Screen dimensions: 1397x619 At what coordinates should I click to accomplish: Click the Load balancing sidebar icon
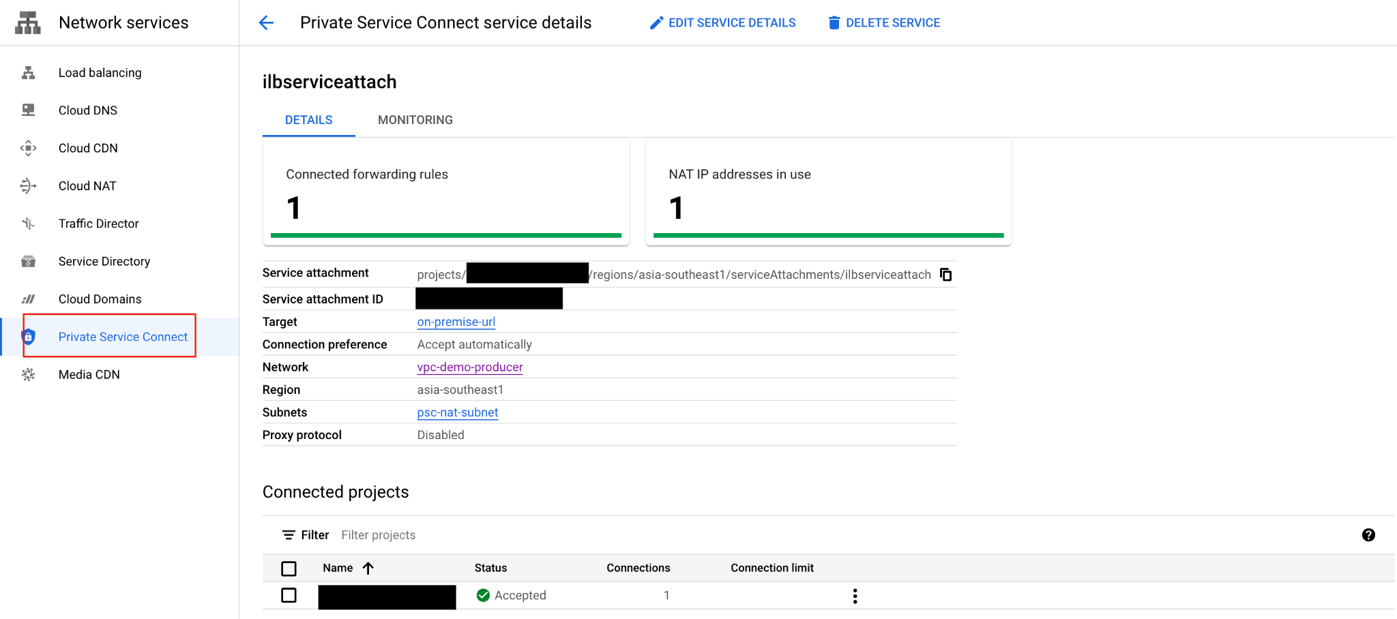tap(28, 73)
